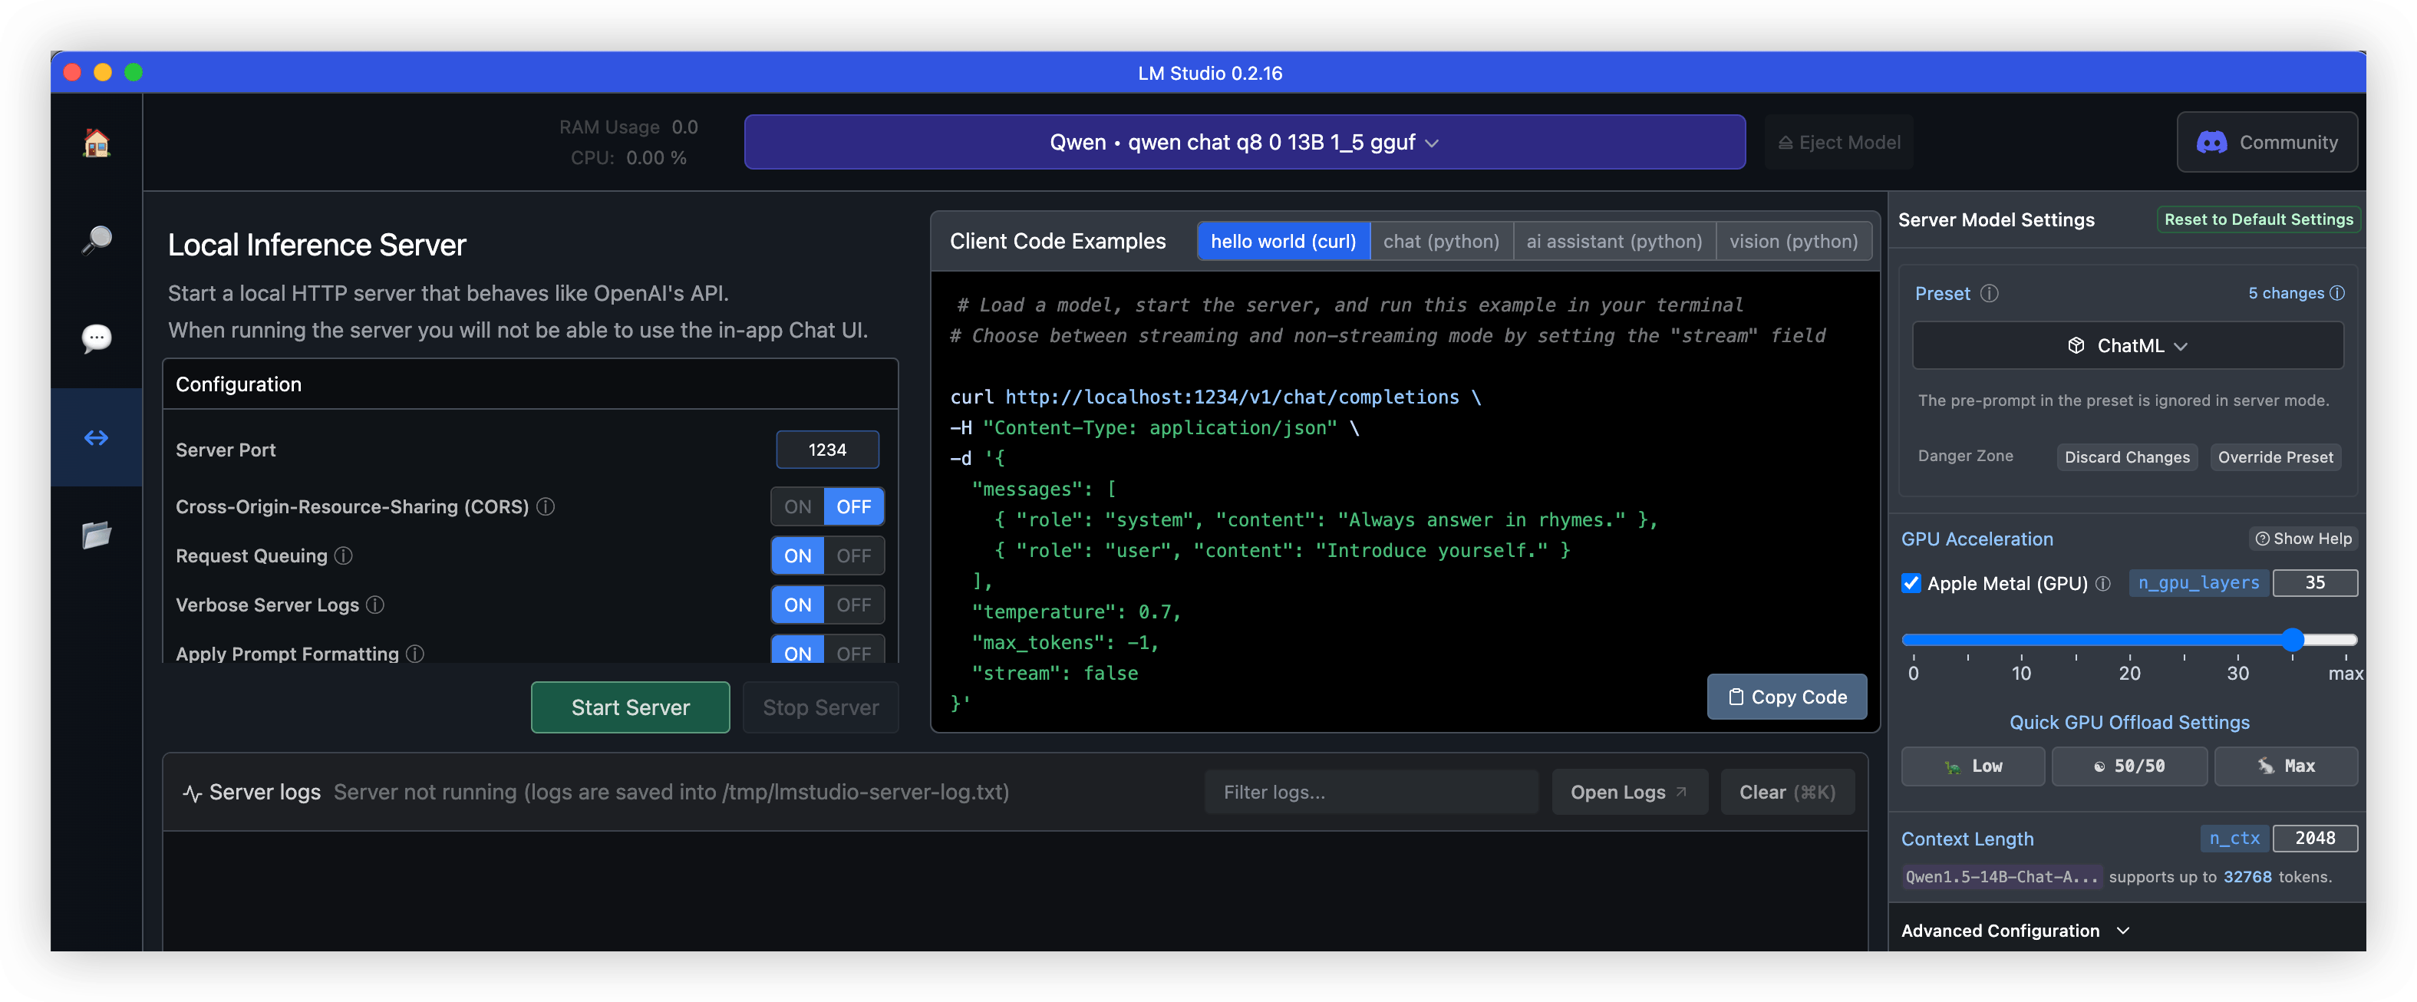Select the Local Server sidebar icon
The height and width of the screenshot is (1002, 2417).
[97, 437]
